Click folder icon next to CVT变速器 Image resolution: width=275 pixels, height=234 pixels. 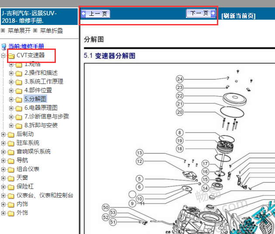coord(11,56)
